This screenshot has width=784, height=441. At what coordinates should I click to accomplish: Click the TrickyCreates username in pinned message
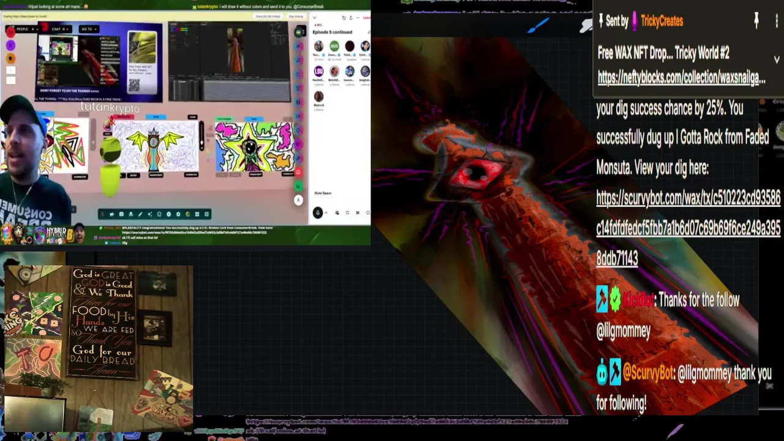point(661,21)
